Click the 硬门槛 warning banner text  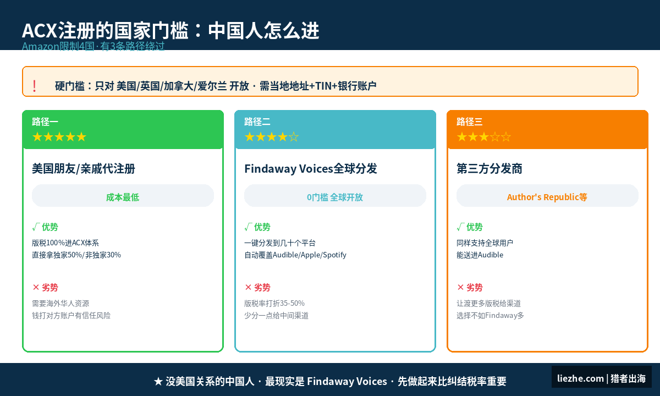216,86
